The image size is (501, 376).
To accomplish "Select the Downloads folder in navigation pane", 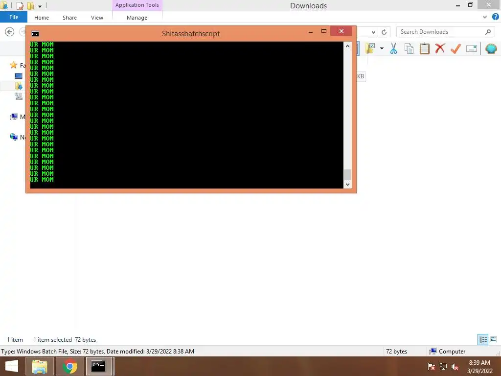I will point(19,86).
